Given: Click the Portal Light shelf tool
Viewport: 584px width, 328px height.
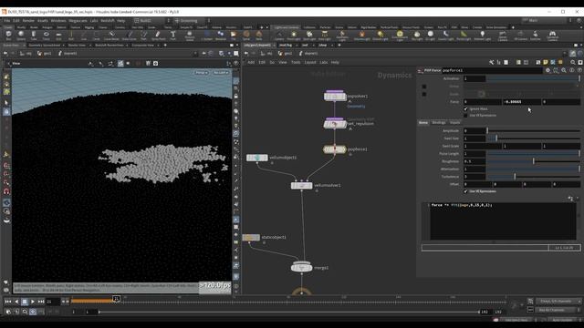Looking at the screenshot, I should [x=464, y=35].
